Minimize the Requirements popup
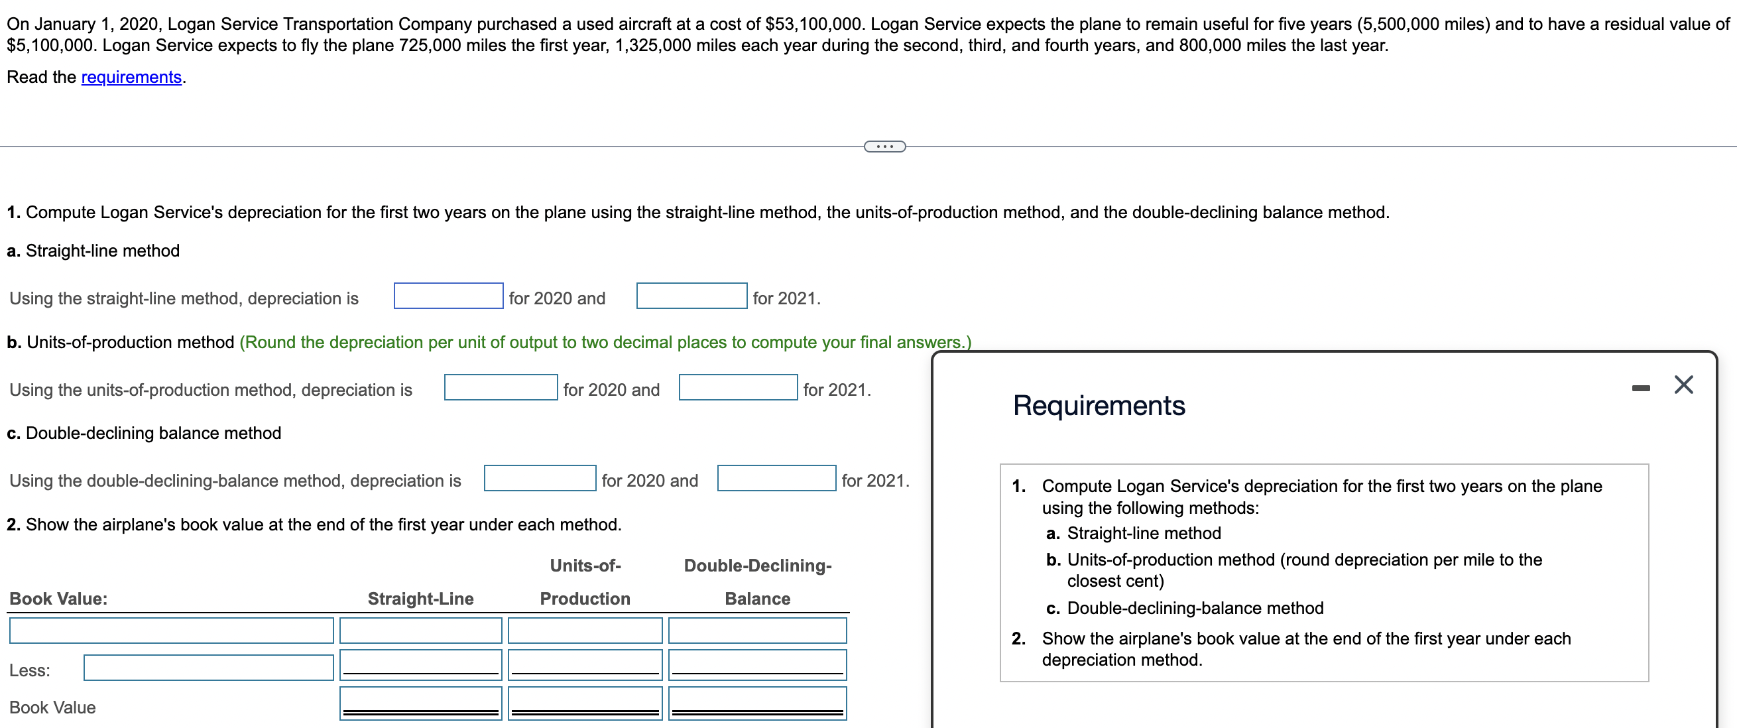1737x728 pixels. pyautogui.click(x=1641, y=388)
